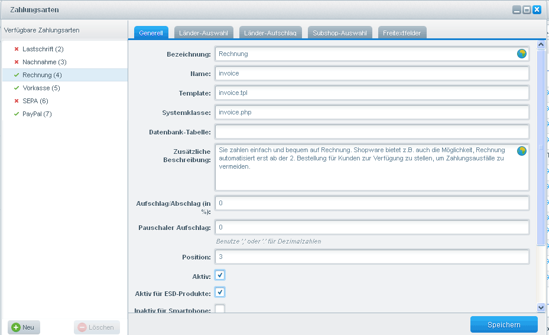Select Nachnahme (3) payment method
This screenshot has width=549, height=335.
[x=65, y=62]
